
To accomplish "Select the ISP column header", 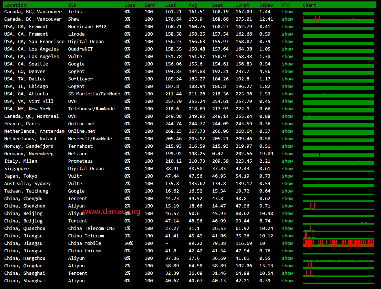I will 72,5.
